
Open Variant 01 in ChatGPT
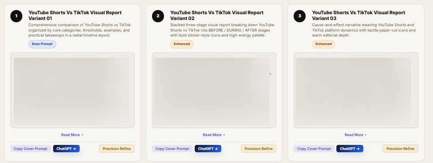(66, 149)
